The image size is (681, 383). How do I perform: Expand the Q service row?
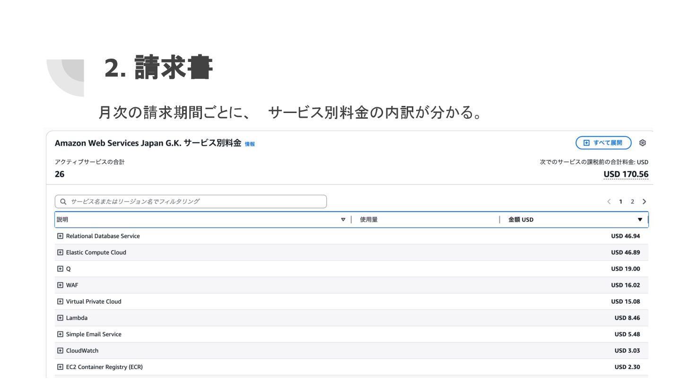(60, 269)
